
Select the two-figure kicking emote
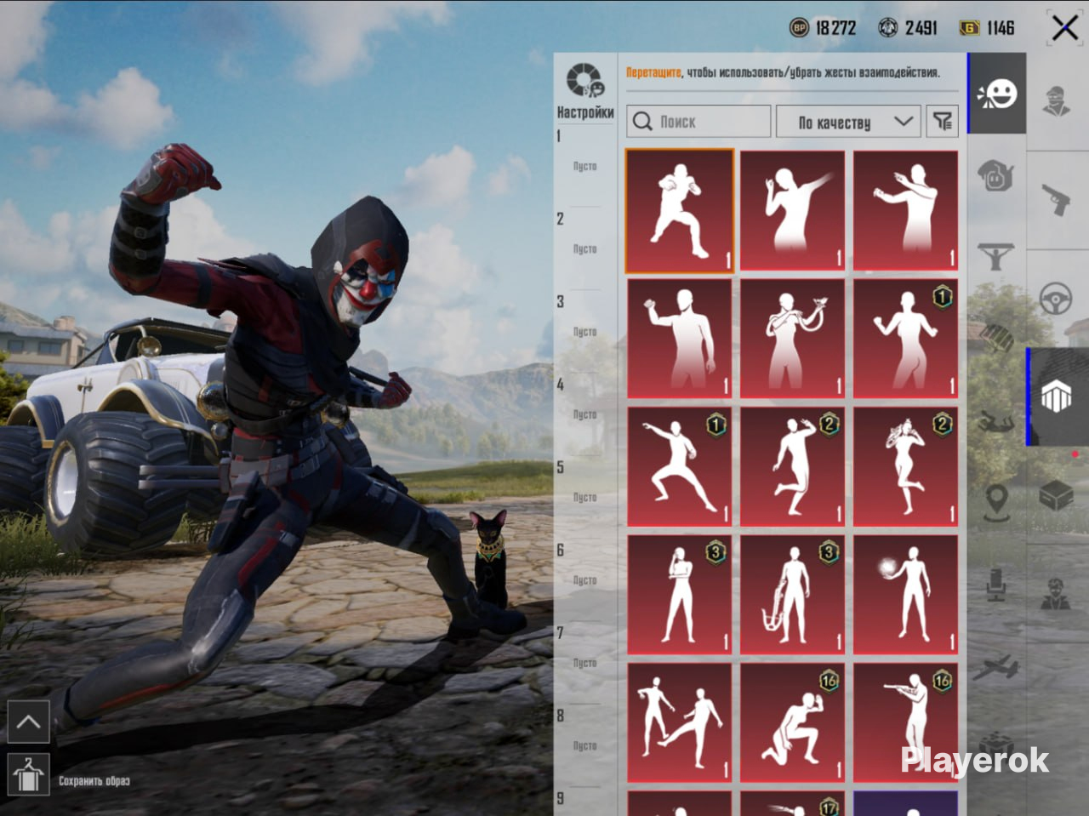tap(679, 723)
